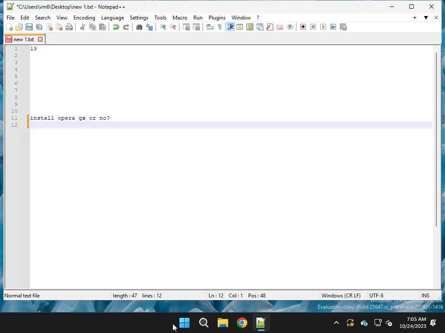The height and width of the screenshot is (333, 445).
Task: Close the new 1.txt tab
Action: (x=40, y=39)
